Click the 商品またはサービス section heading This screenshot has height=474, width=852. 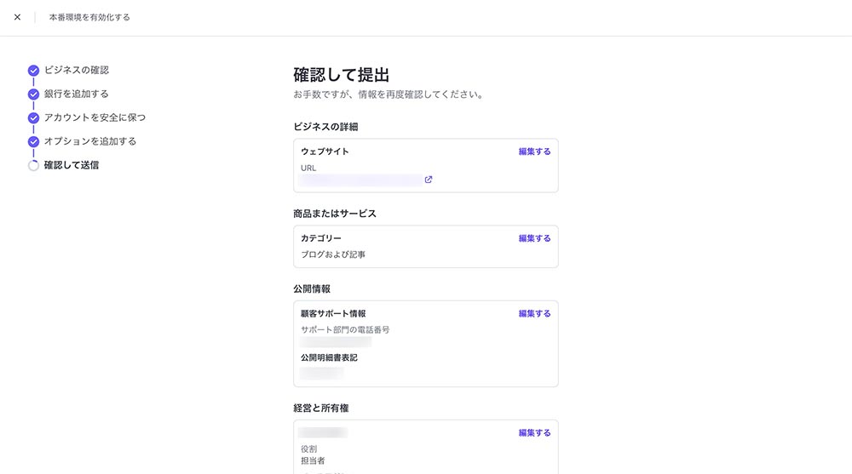335,214
